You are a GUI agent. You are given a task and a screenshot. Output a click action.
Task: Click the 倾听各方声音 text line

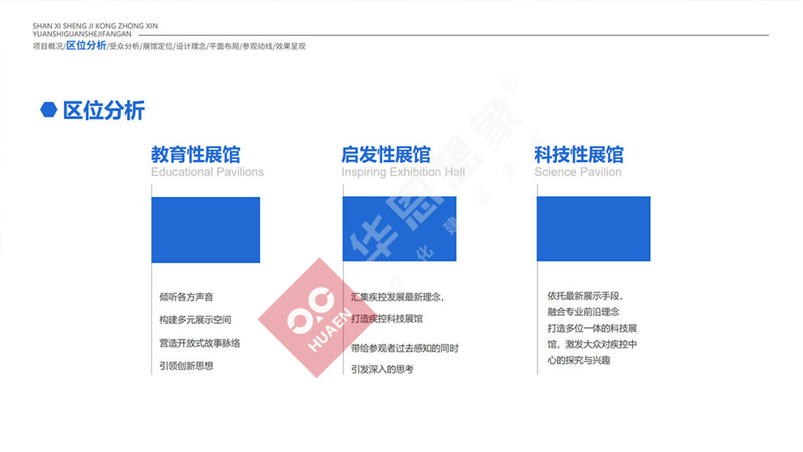pos(186,297)
